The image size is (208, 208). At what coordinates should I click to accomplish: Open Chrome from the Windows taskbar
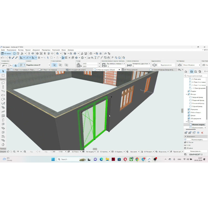[x=137, y=159]
